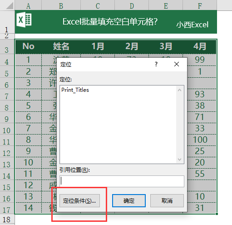Click cell with value 25 in 4月 column
232x225 pixels.
202,151
